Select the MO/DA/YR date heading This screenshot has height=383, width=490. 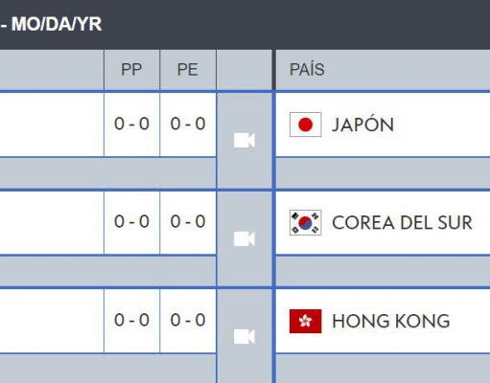[57, 24]
